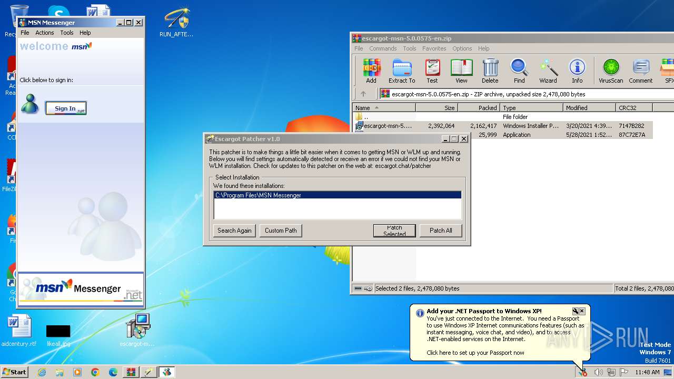674x379 pixels.
Task: Click Patch All button
Action: [x=441, y=231]
